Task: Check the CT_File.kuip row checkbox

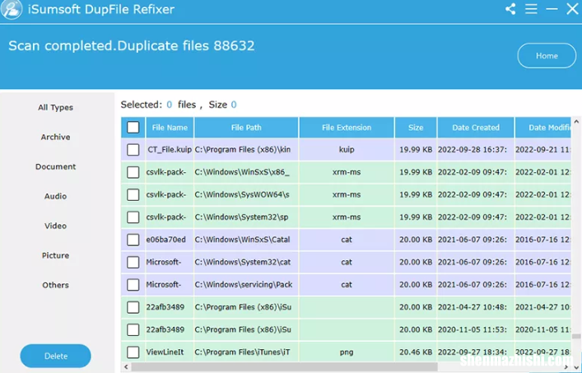Action: click(133, 150)
